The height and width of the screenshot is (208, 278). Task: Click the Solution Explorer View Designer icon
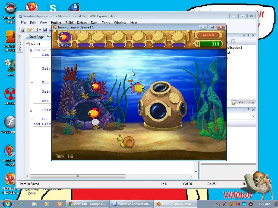point(233,41)
